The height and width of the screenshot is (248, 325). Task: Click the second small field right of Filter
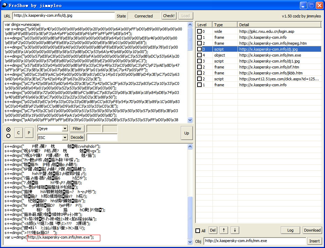click(x=110, y=129)
